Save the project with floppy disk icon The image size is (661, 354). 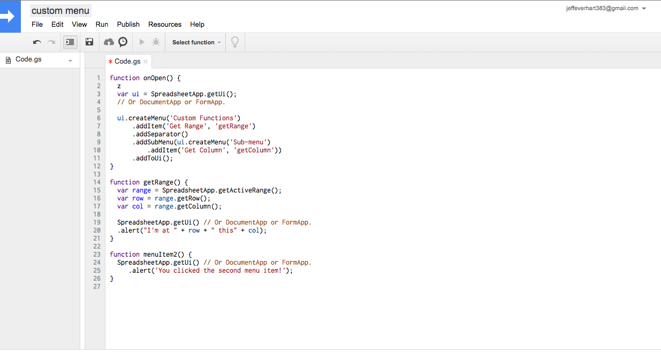(x=90, y=42)
